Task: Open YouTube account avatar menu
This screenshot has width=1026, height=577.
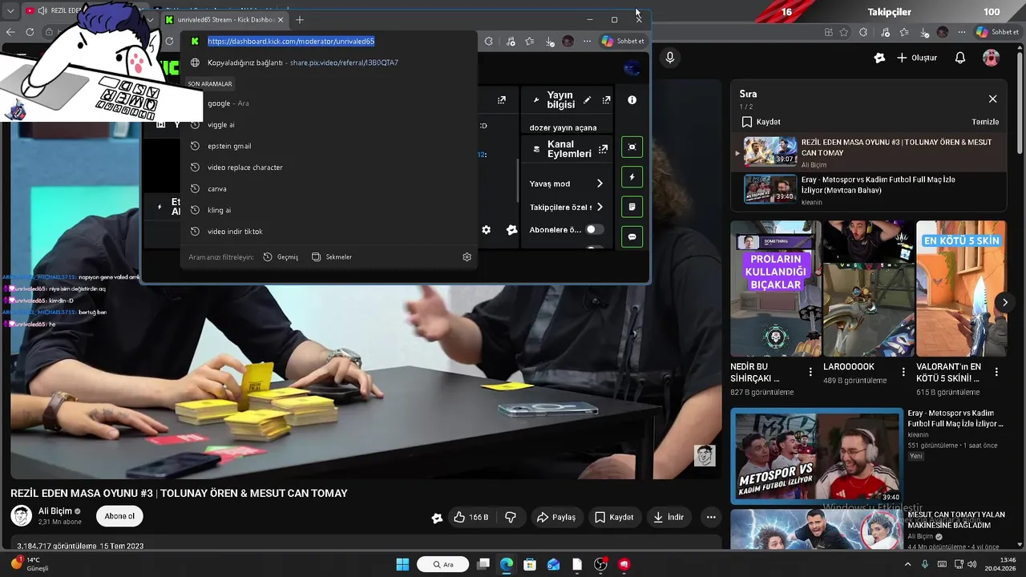Action: point(992,58)
